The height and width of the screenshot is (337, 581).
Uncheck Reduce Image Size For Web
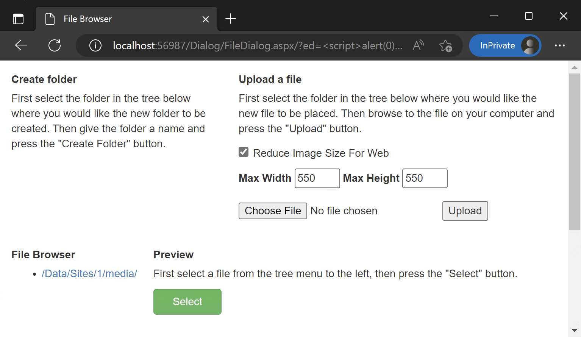coord(244,152)
